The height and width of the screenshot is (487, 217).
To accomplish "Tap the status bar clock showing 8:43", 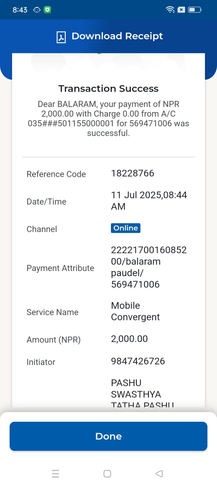I will click(x=20, y=10).
